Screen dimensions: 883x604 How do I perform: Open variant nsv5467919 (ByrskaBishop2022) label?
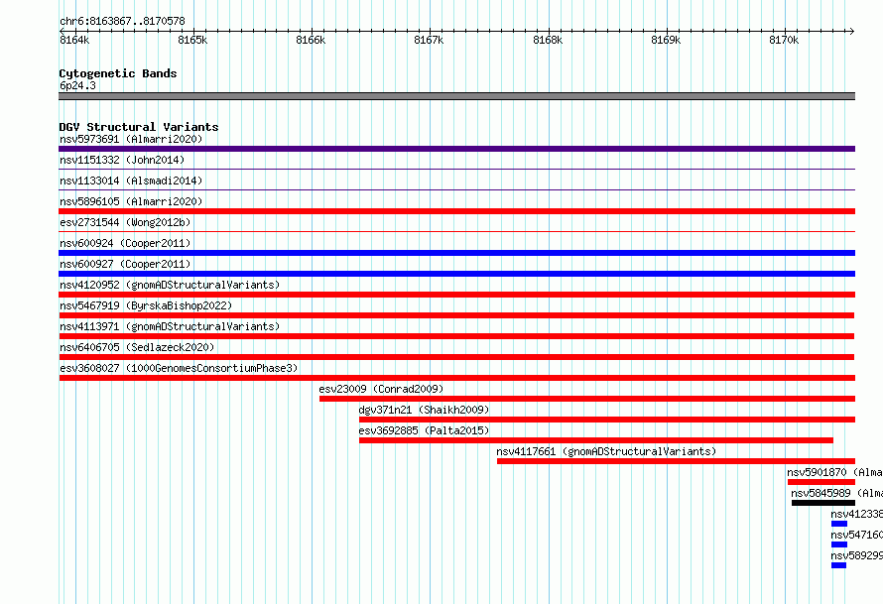click(146, 305)
